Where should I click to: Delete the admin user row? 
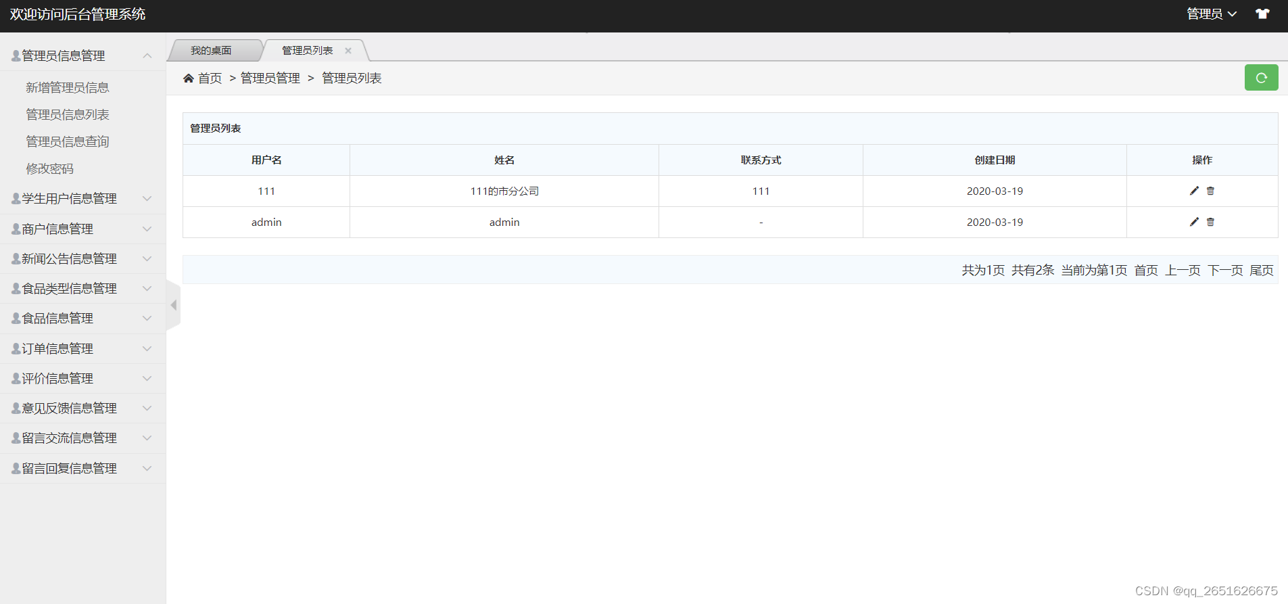1210,222
